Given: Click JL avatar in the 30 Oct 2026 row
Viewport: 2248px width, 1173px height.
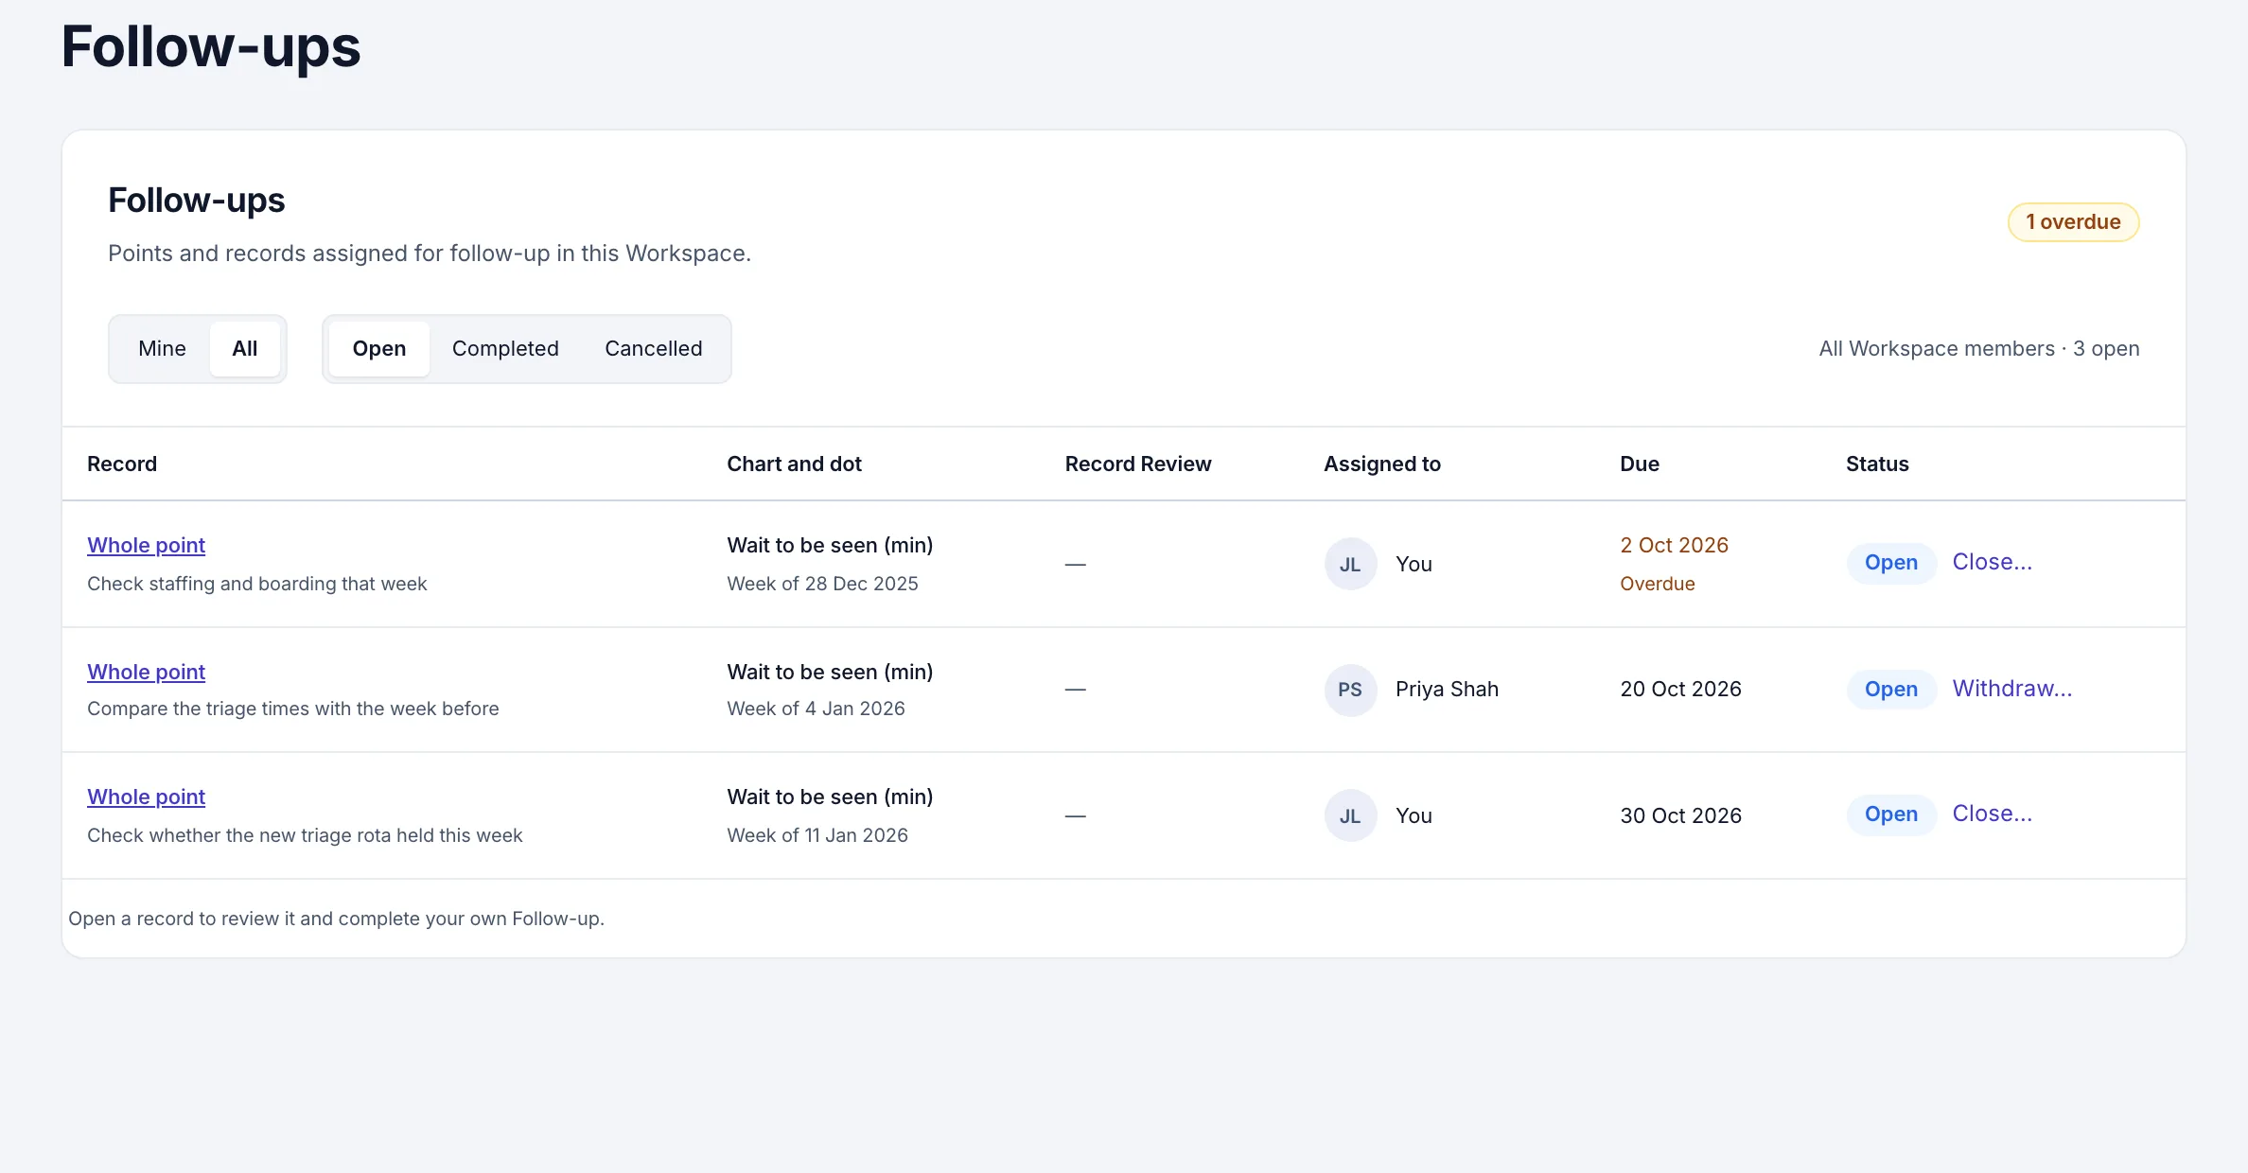Looking at the screenshot, I should pyautogui.click(x=1350, y=815).
